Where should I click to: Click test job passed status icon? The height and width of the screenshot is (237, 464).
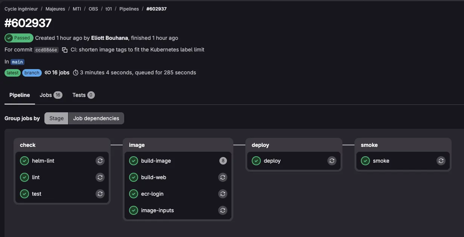24,194
